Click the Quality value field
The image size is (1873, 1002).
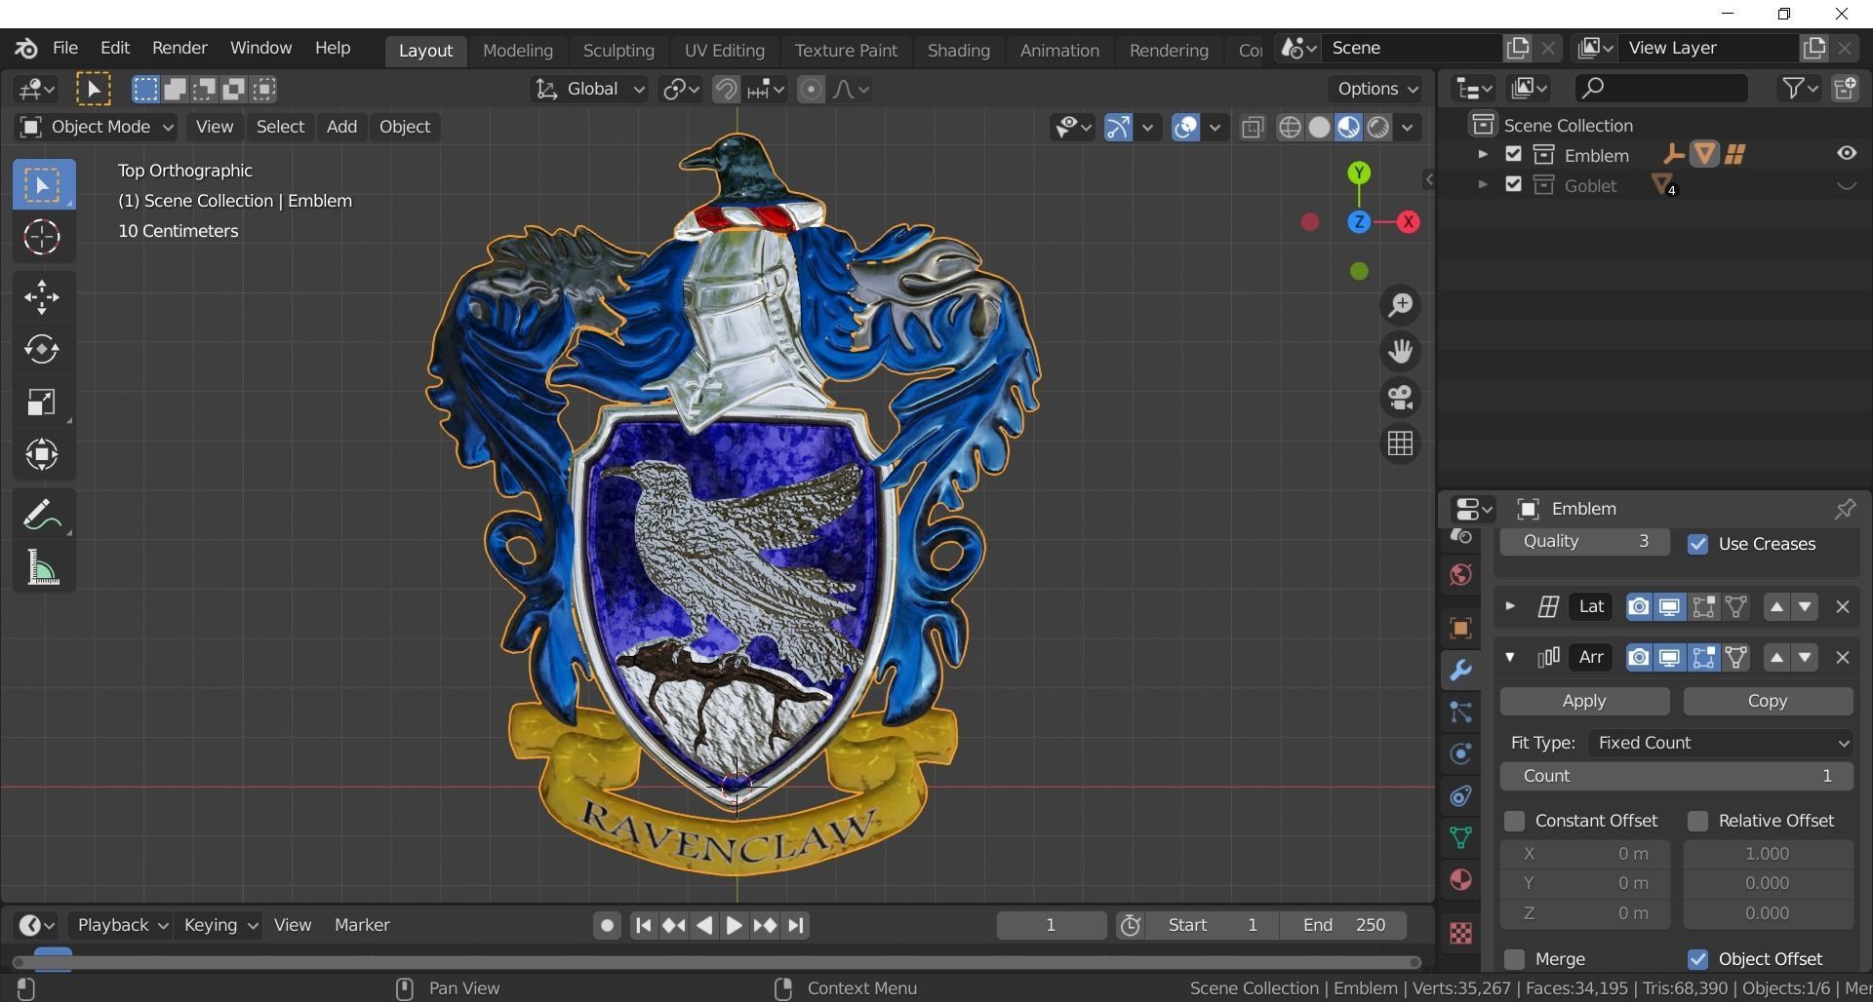(x=1584, y=541)
